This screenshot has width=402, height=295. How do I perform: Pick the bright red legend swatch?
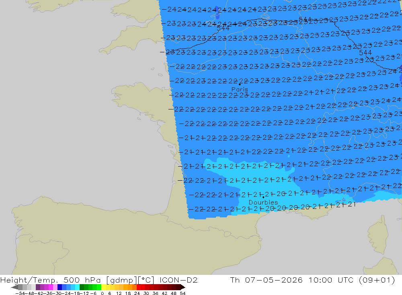point(139,287)
